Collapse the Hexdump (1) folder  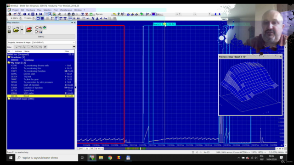9,57
